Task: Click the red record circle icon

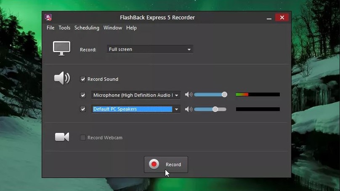Action: click(x=154, y=164)
